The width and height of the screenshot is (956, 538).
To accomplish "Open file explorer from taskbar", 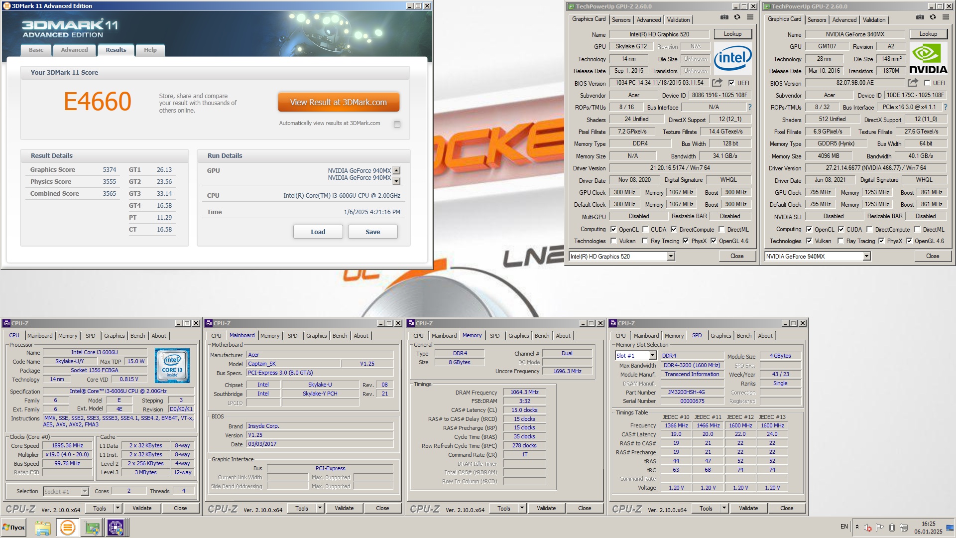I will pos(43,528).
